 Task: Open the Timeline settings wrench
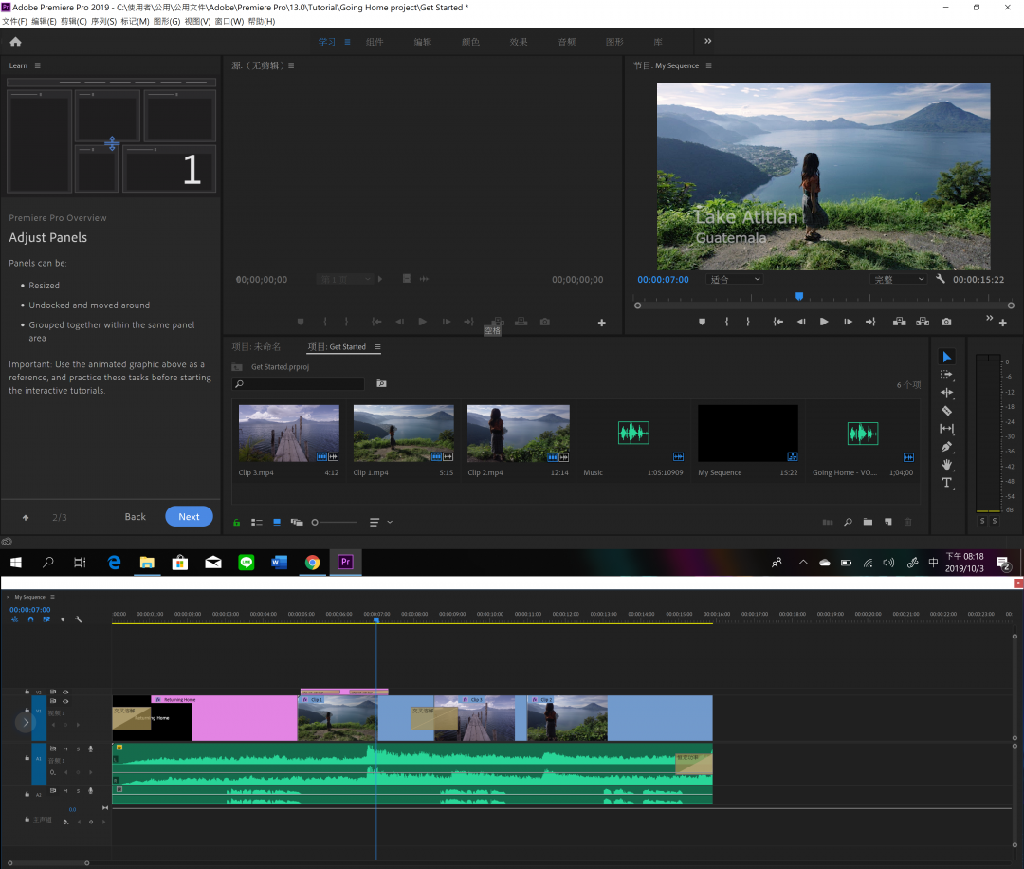click(x=79, y=619)
